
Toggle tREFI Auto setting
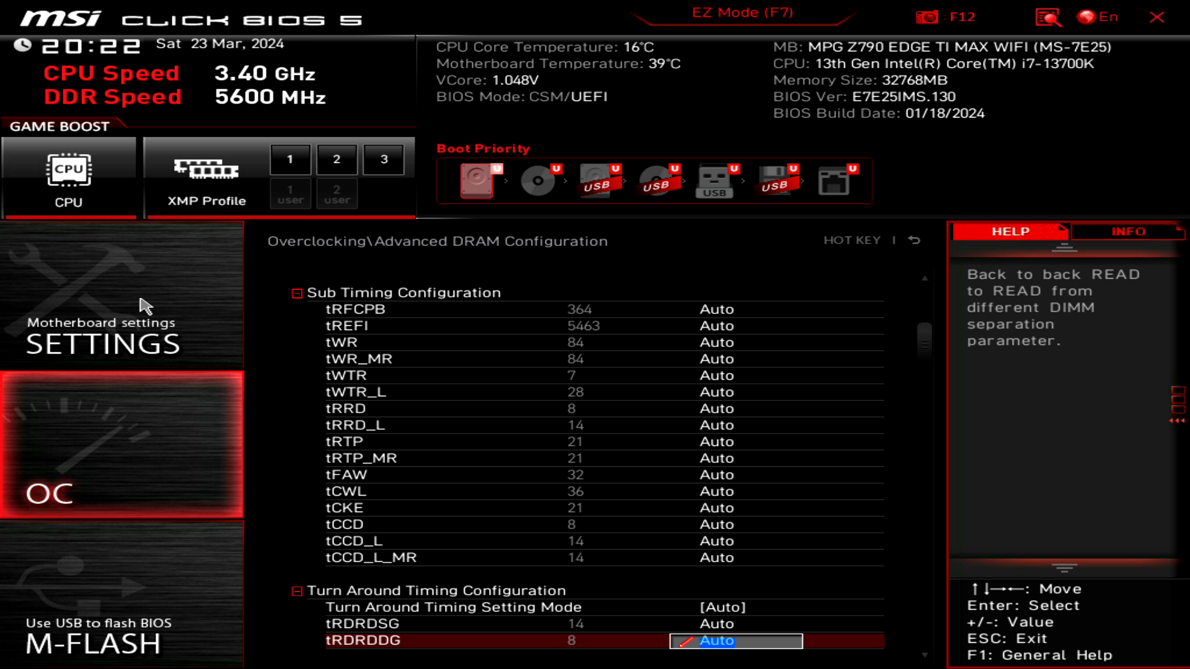click(x=716, y=325)
